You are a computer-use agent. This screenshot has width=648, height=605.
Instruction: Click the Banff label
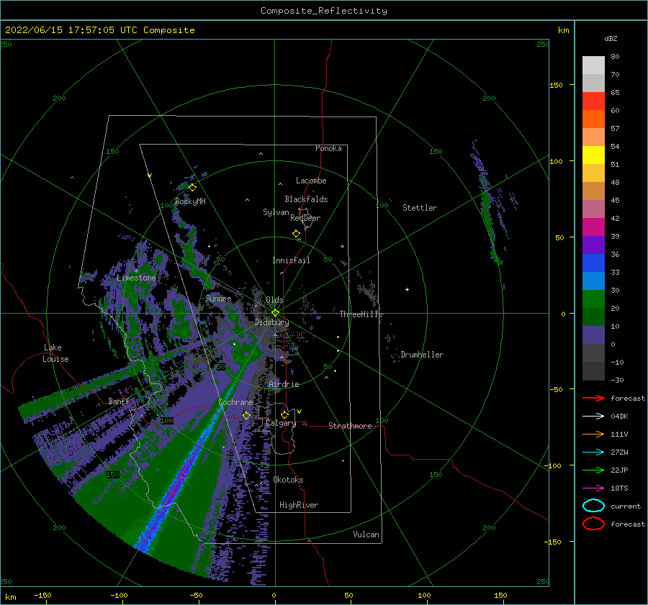pyautogui.click(x=119, y=401)
